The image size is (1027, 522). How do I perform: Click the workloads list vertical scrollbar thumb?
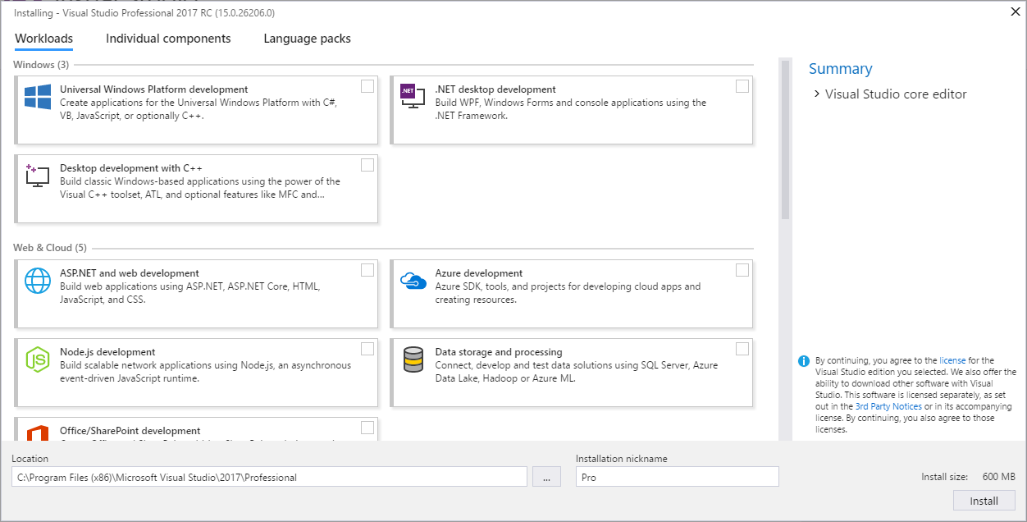[785, 140]
